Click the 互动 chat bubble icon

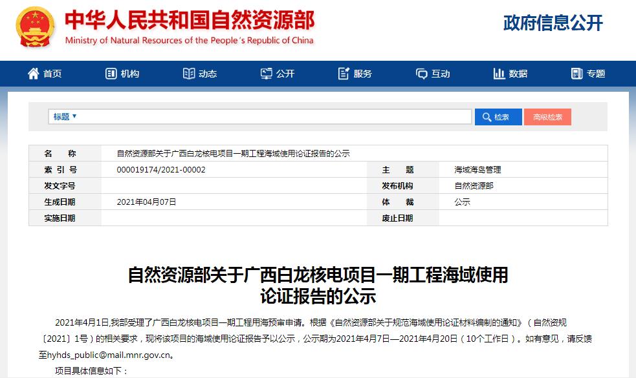coord(422,74)
